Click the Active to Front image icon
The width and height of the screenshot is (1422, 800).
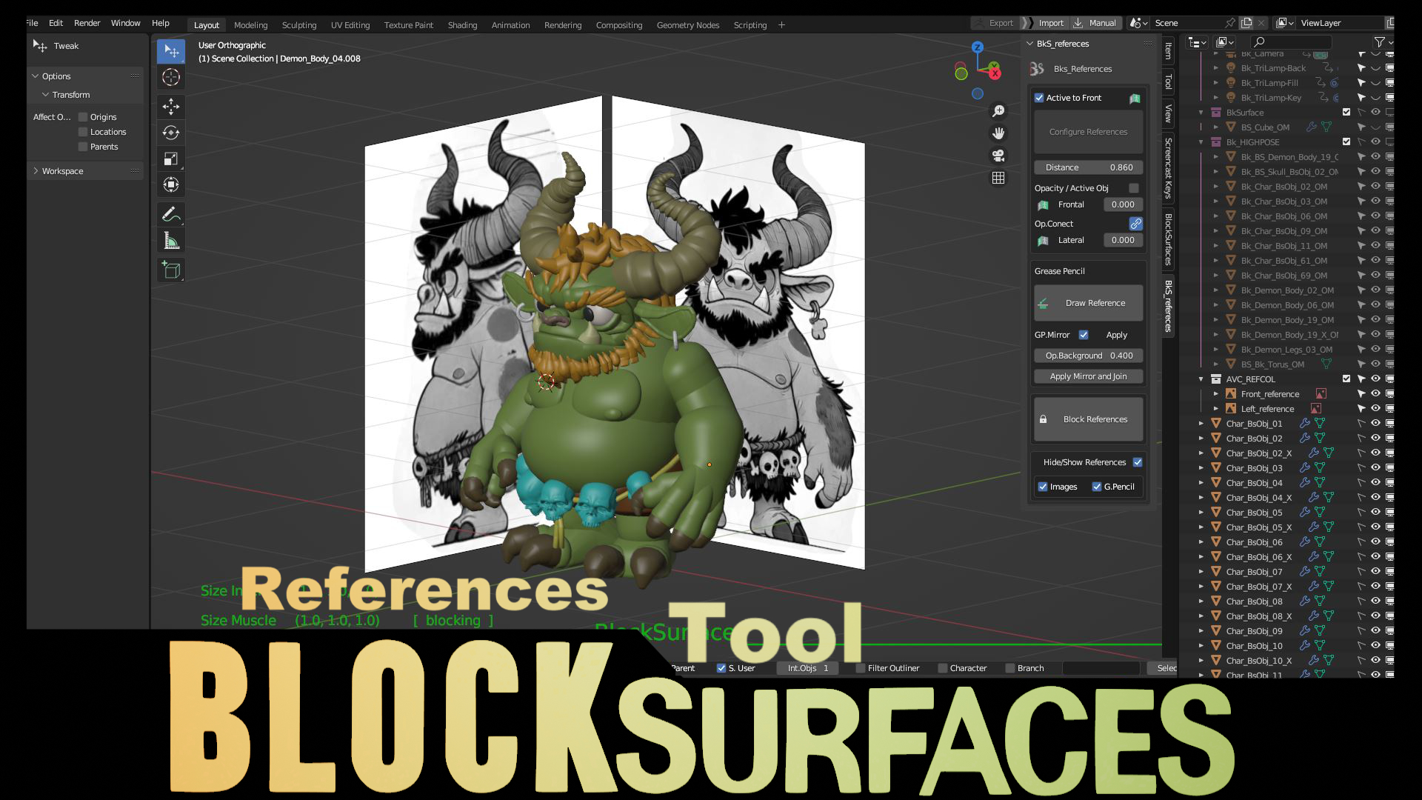[x=1135, y=99]
